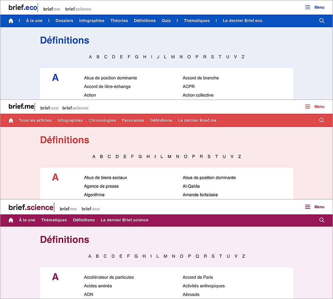Open 'Abus de position dominante' in Brief.me list
Image resolution: width=333 pixels, height=299 pixels.
pyautogui.click(x=209, y=178)
